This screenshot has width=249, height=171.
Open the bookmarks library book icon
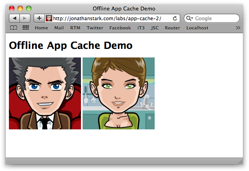pyautogui.click(x=14, y=28)
